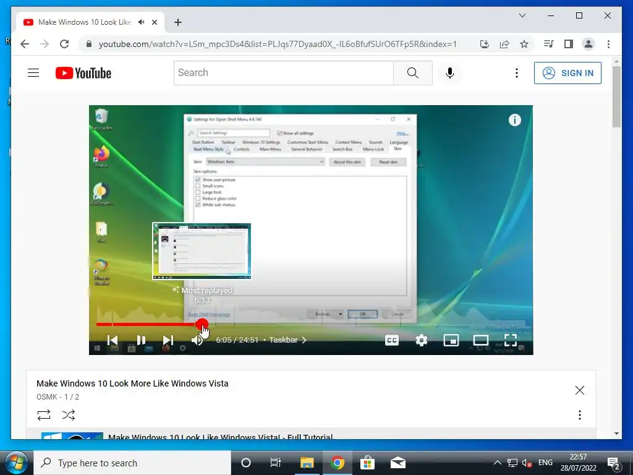633x475 pixels.
Task: Open File Explorer from taskbar
Action: click(x=307, y=463)
